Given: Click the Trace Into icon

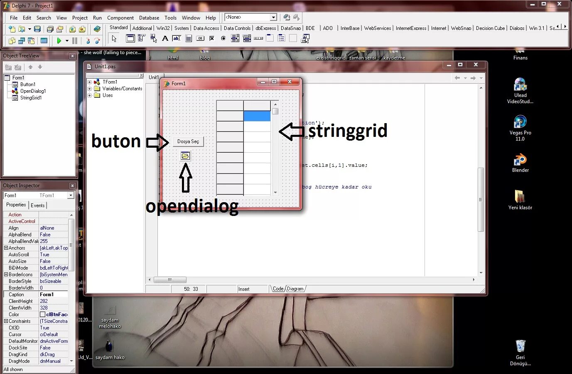Looking at the screenshot, I should pyautogui.click(x=88, y=41).
